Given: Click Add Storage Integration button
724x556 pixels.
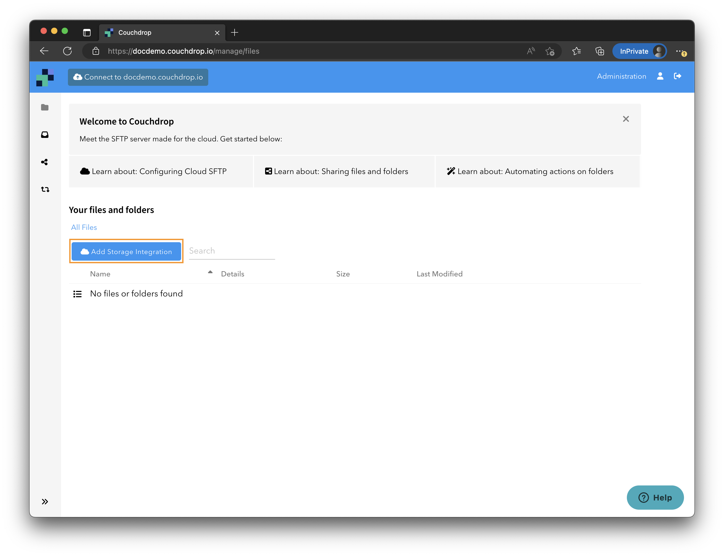Looking at the screenshot, I should pyautogui.click(x=126, y=251).
